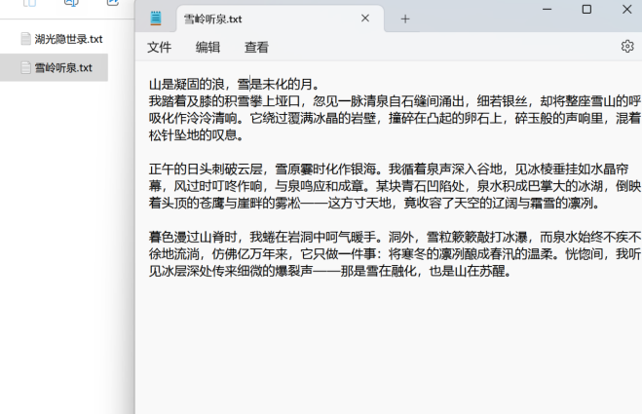Click empty editor area below the text
642x414 pixels.
pos(388,346)
